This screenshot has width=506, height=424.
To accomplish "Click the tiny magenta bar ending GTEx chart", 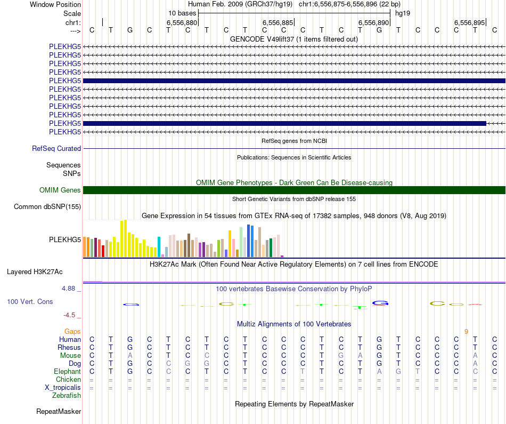I will point(282,257).
